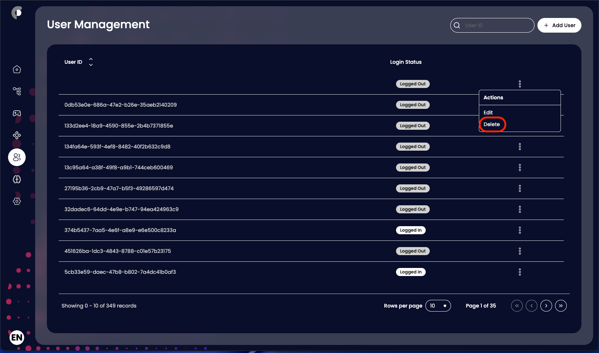Viewport: 599px width, 353px height.
Task: Open the Rows per page dropdown
Action: click(438, 305)
